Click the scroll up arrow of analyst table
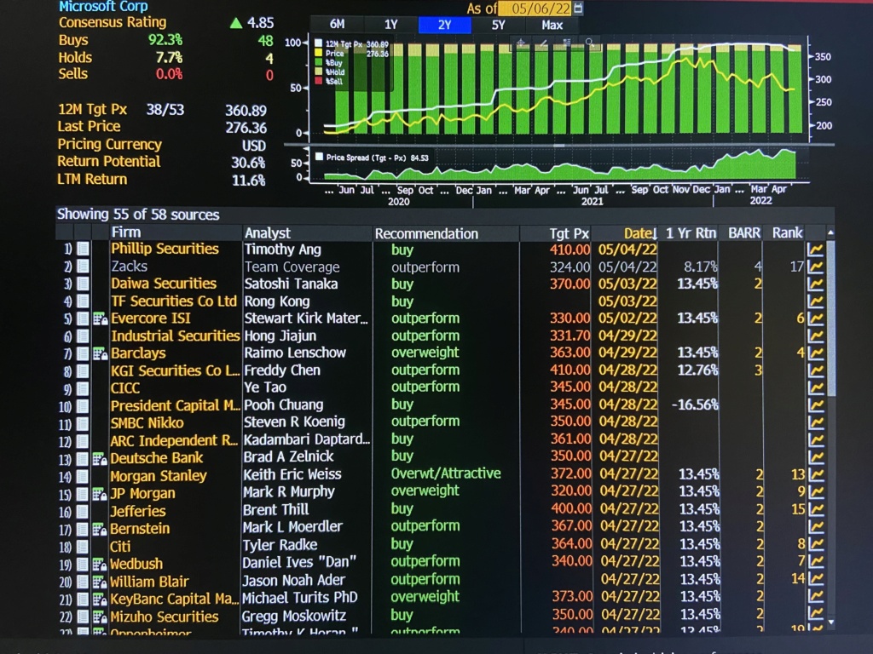Image resolution: width=873 pixels, height=654 pixels. [830, 232]
